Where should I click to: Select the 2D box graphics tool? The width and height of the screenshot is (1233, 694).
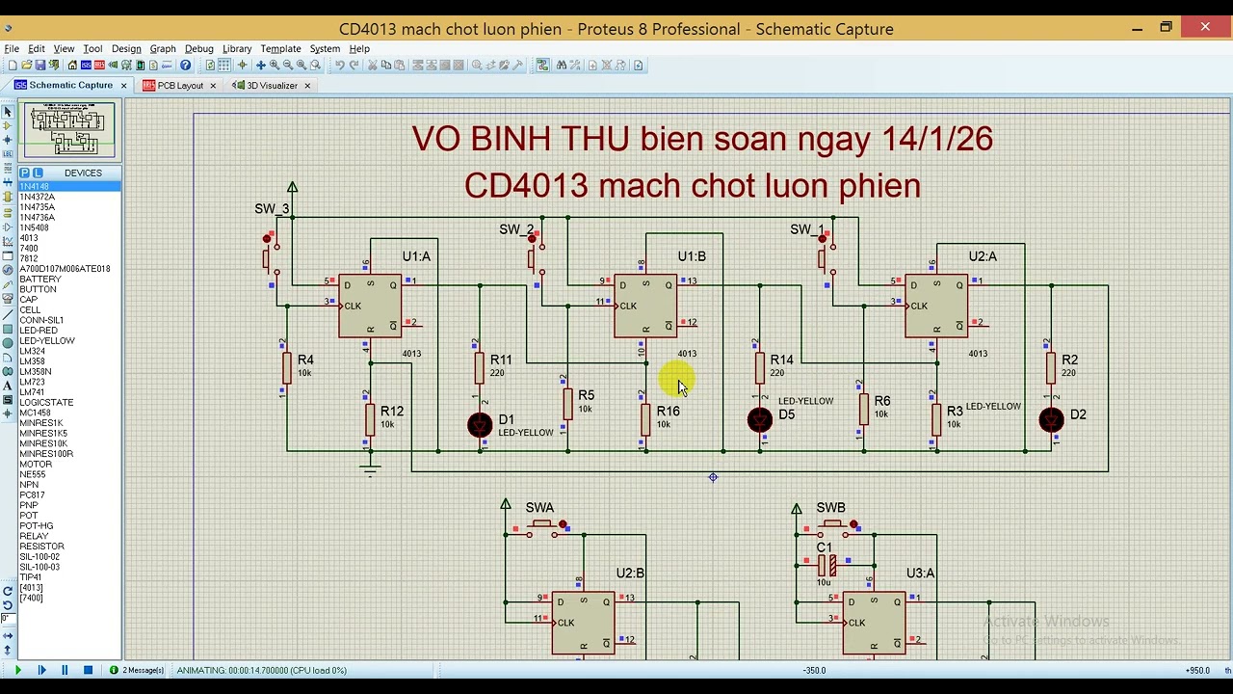8,329
